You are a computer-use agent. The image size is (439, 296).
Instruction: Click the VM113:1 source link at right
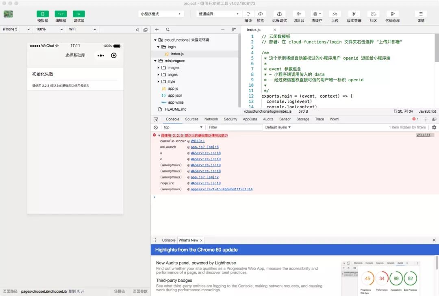(x=423, y=135)
